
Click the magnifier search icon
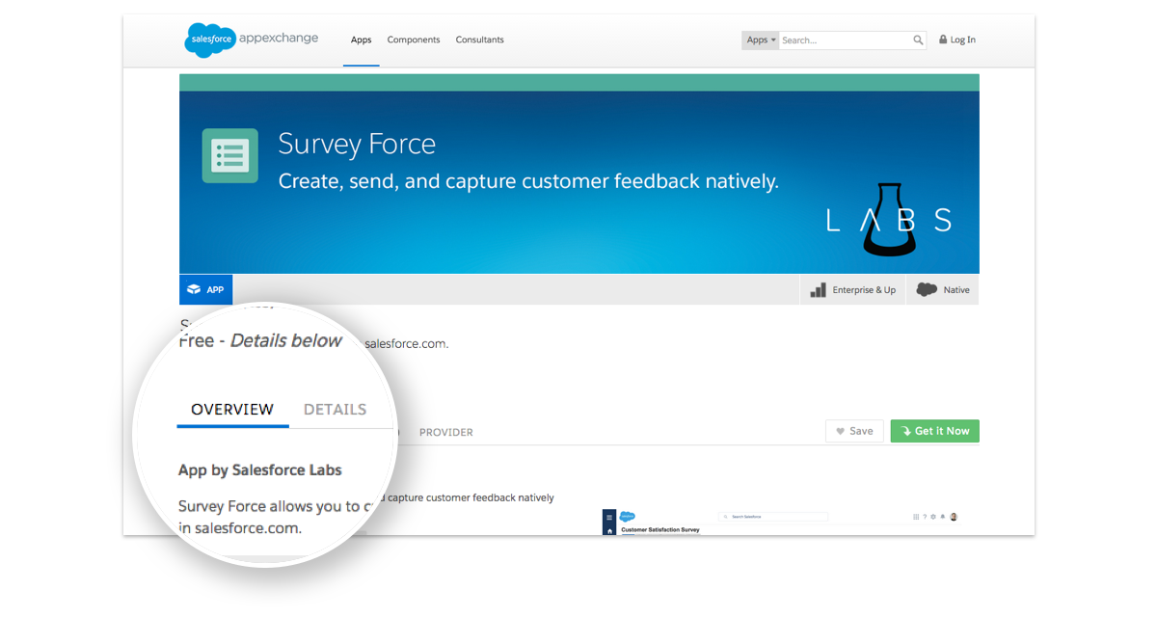tap(919, 40)
